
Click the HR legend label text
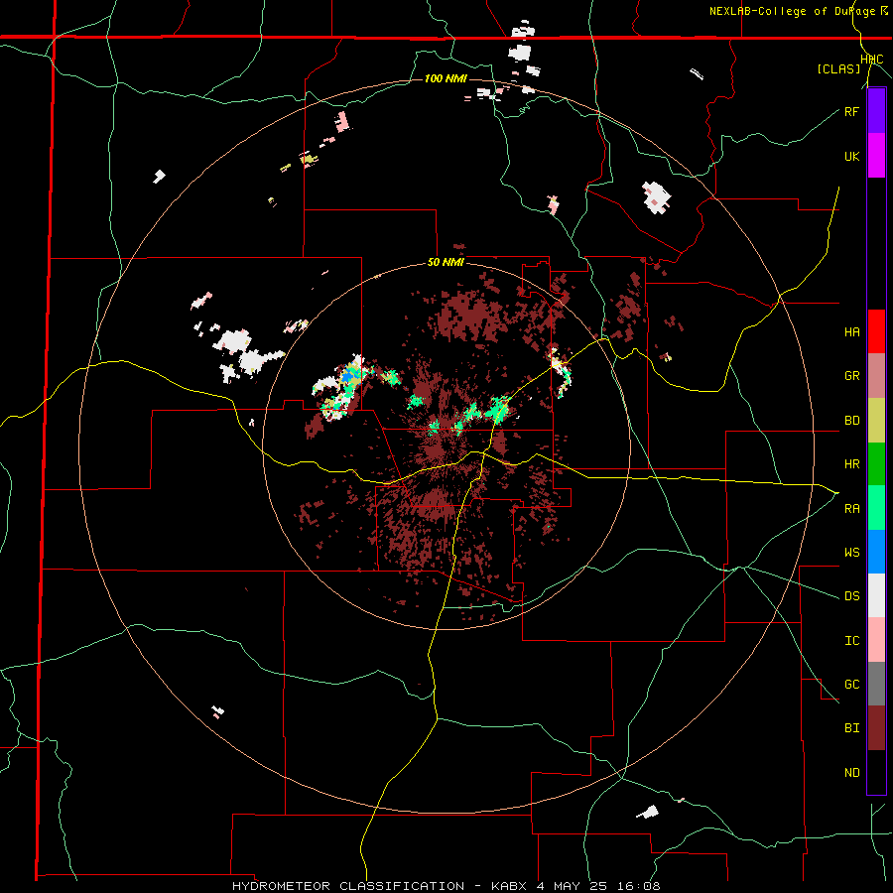851,464
